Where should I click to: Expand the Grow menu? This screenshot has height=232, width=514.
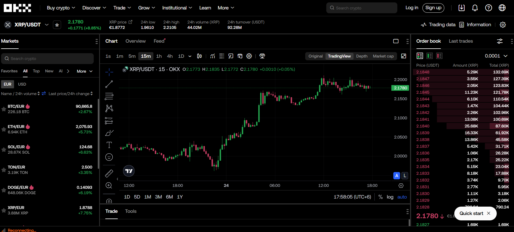(x=147, y=8)
